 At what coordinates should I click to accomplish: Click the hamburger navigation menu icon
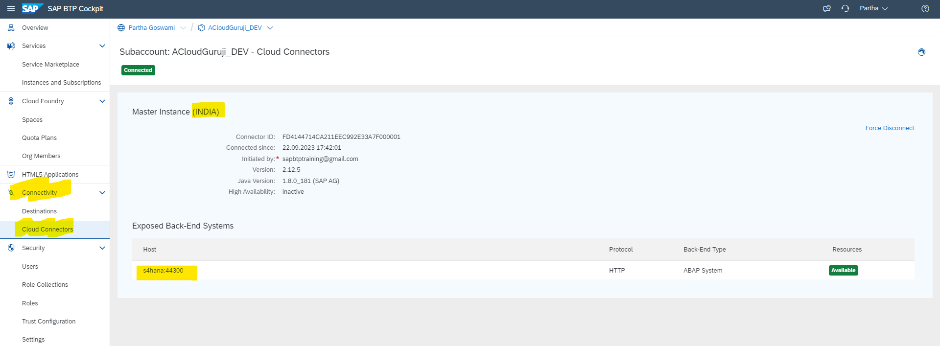[x=11, y=9]
